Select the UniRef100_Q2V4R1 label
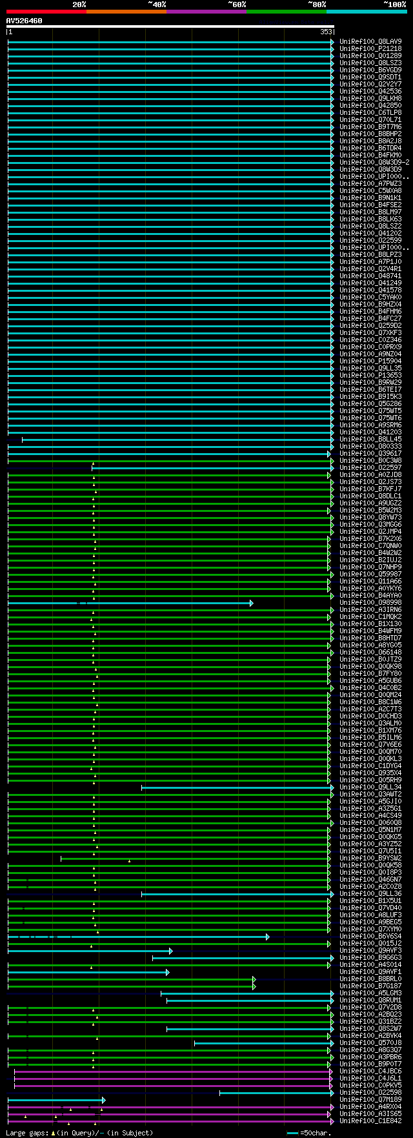Image resolution: width=413 pixels, height=1138 pixels. (370, 269)
